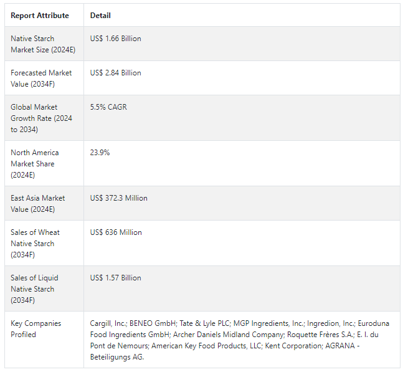Click the Beteiligungs AG. text
The image size is (403, 372).
(x=117, y=357)
